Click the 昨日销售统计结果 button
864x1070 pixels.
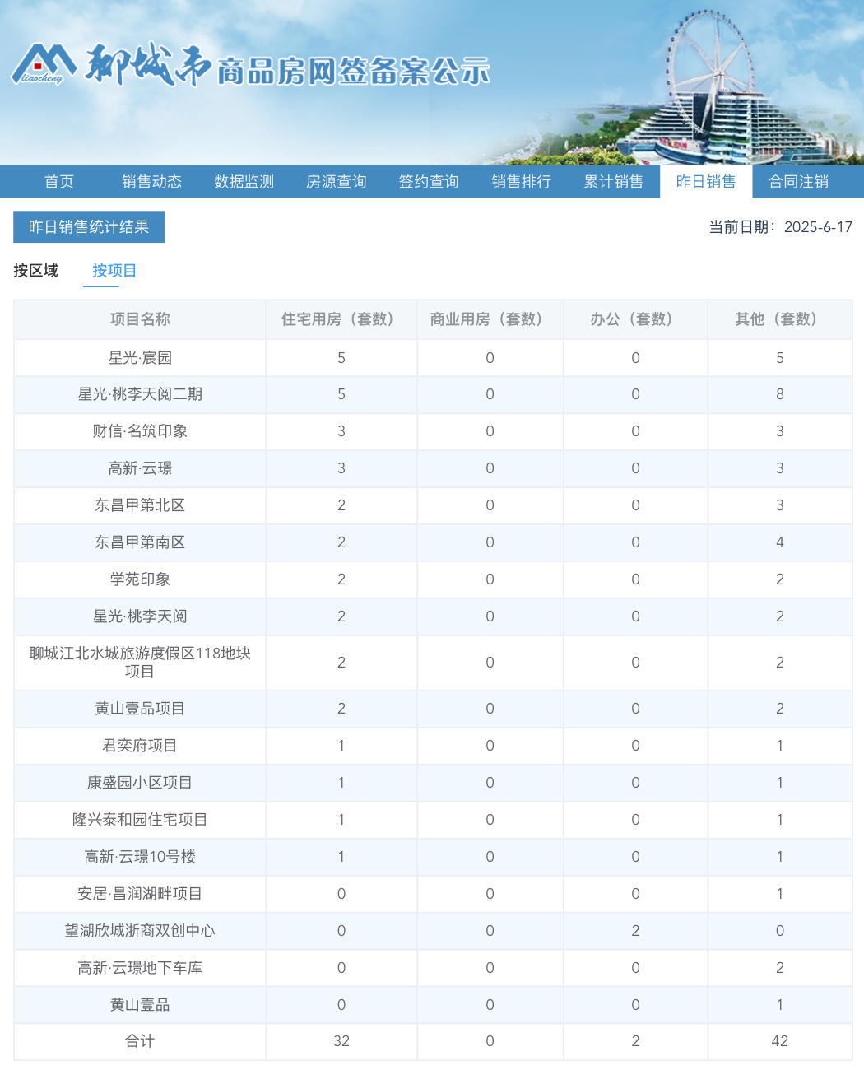coord(88,227)
